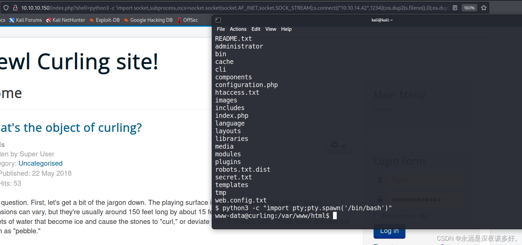Screen dimensions: 522x245
Task: Select plugins entry in terminal listing
Action: pos(228,162)
